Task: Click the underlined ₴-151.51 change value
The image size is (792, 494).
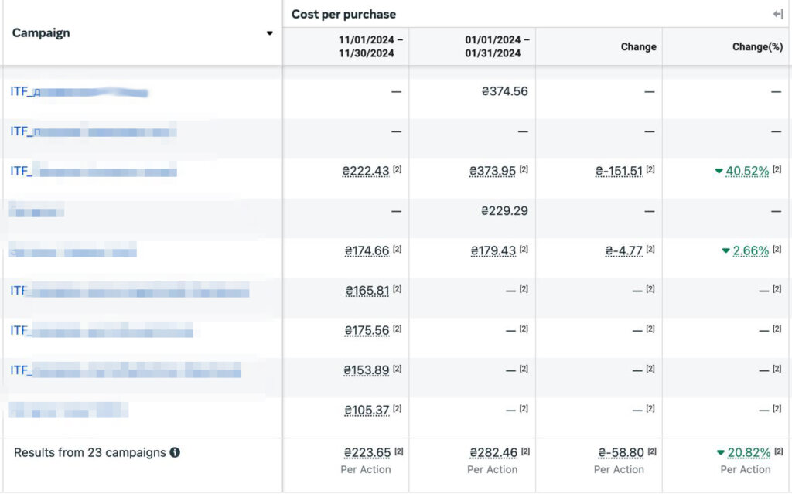Action: click(619, 172)
